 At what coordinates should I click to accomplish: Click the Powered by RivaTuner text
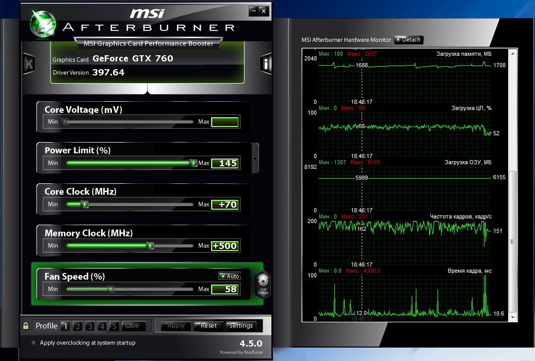click(241, 352)
